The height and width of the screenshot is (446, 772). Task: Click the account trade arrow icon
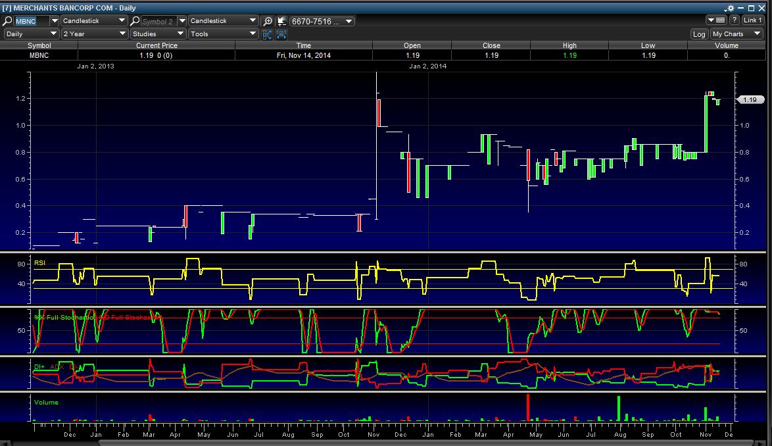point(281,21)
